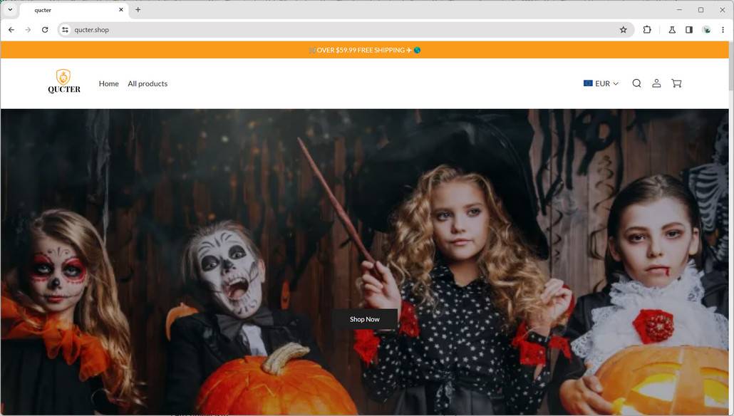Viewport: 734px width, 416px height.
Task: Go forward to the next page
Action: pyautogui.click(x=28, y=29)
